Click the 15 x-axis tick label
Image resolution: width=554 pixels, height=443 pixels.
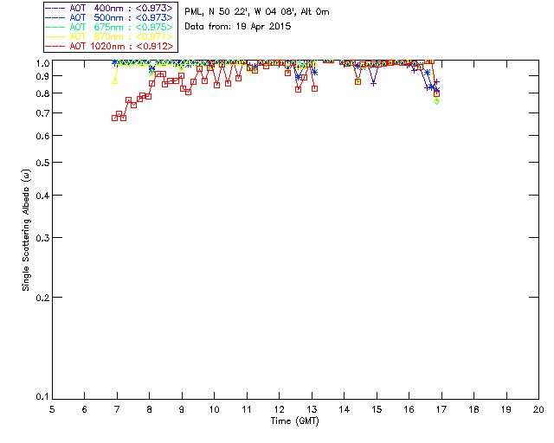pyautogui.click(x=377, y=409)
